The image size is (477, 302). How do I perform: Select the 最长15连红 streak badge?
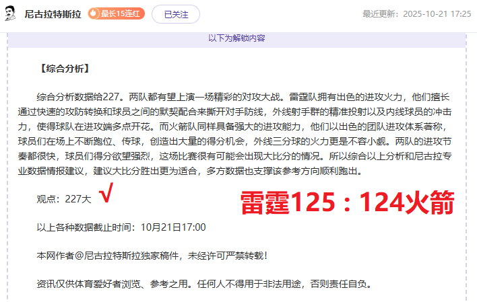[116, 13]
